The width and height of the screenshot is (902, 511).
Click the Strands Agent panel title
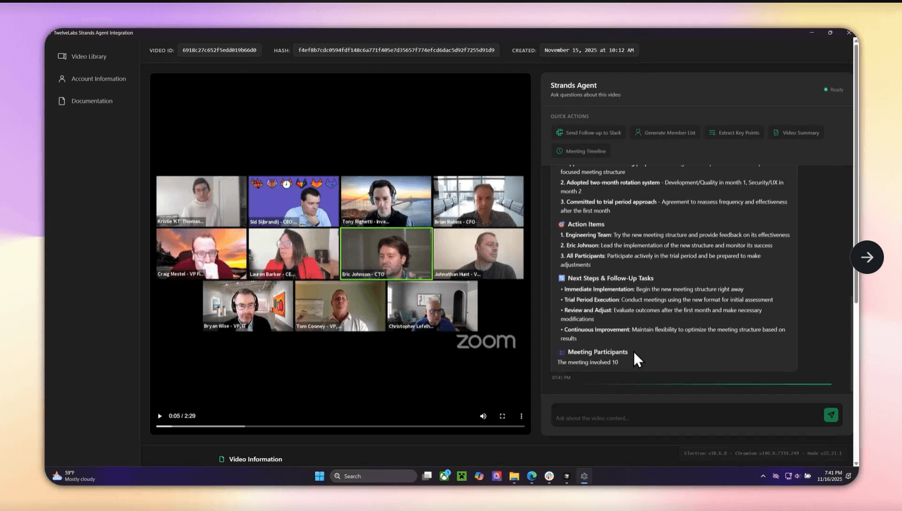[574, 85]
